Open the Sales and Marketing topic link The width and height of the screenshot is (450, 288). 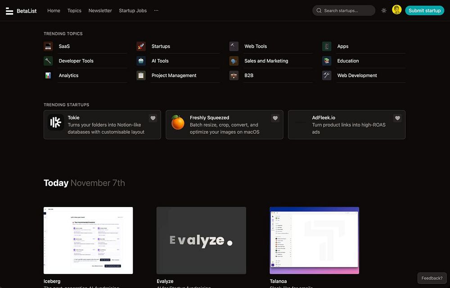click(x=266, y=61)
